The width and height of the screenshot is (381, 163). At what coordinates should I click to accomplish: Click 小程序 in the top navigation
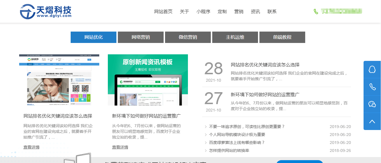[x=203, y=12]
